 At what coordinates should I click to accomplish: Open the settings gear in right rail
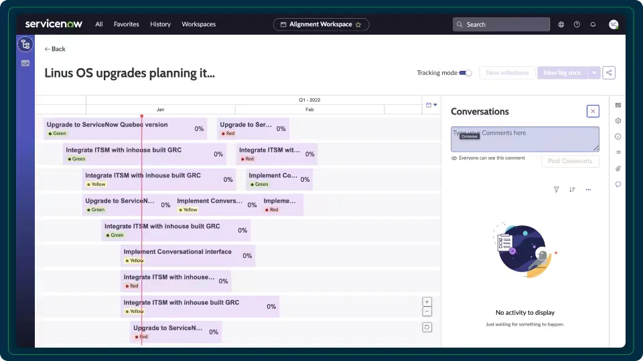tap(618, 121)
